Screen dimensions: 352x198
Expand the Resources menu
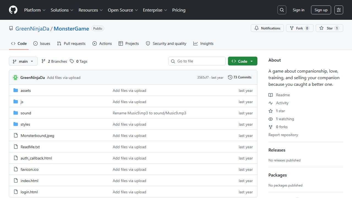(x=90, y=10)
